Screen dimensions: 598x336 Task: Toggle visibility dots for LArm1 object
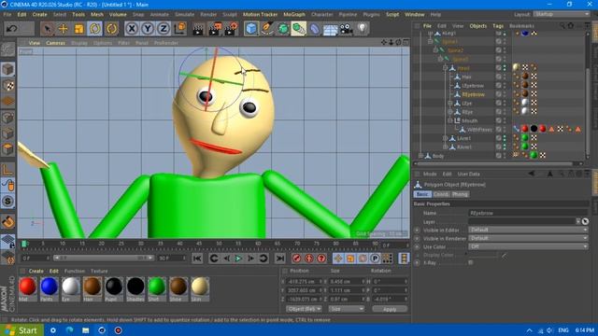click(505, 138)
